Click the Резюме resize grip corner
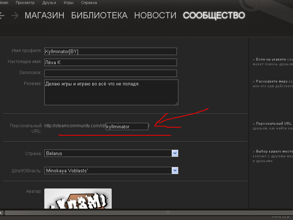Image resolution: width=293 pixels, height=220 pixels. click(x=177, y=103)
